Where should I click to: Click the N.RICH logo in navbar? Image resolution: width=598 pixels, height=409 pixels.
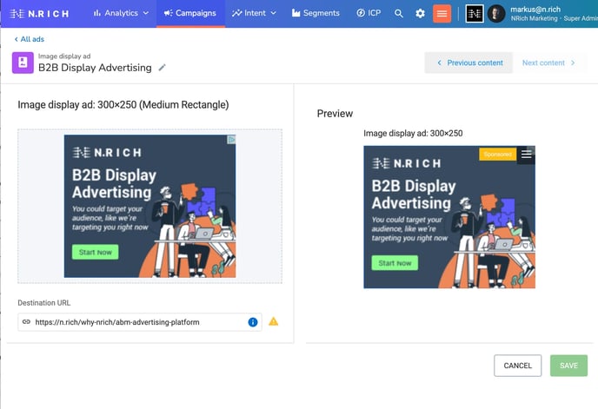pyautogui.click(x=39, y=14)
